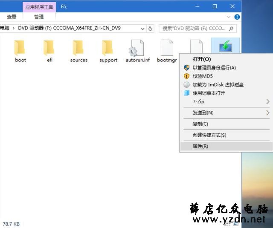This screenshot has height=228, width=273.
Task: Click DVD 驱动器 (F:) breadcrumb path
Action: coord(69,28)
